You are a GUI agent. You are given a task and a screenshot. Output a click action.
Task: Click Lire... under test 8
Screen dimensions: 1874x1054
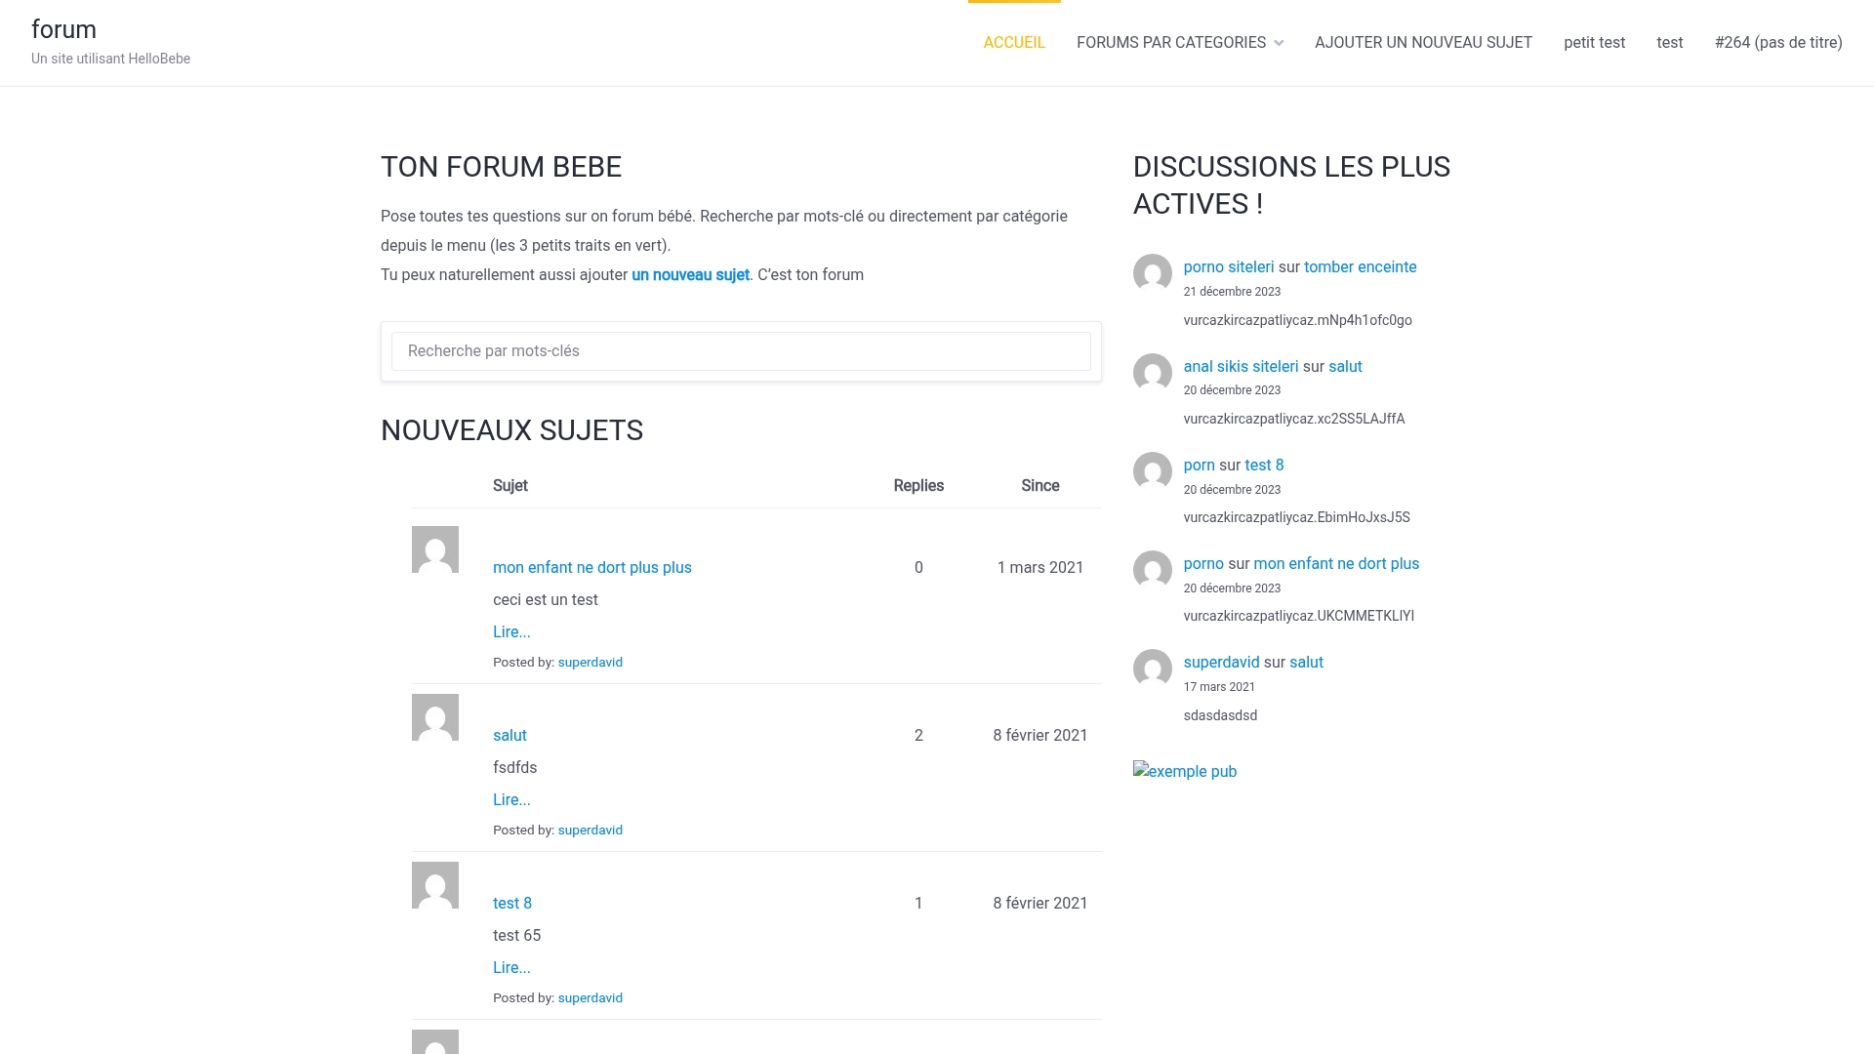(x=511, y=967)
